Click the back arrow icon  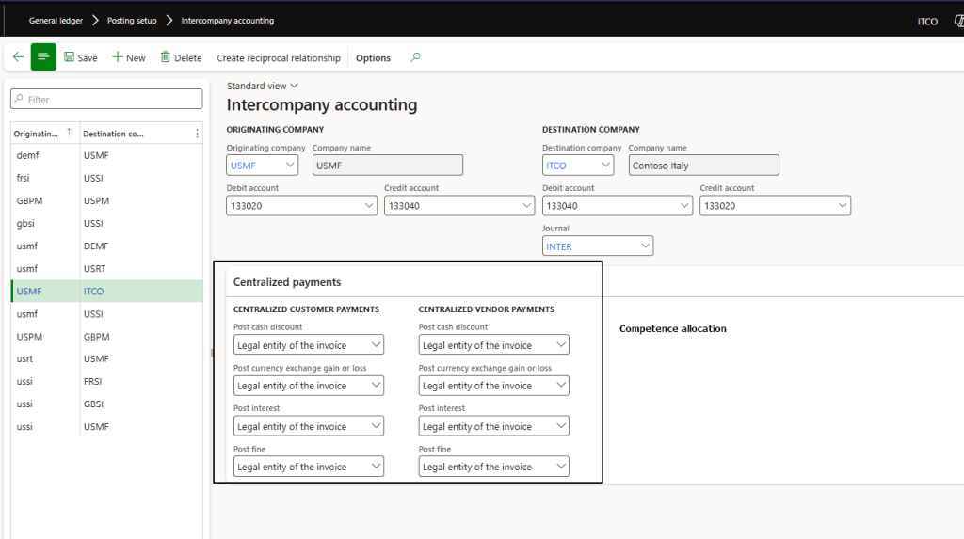18,57
